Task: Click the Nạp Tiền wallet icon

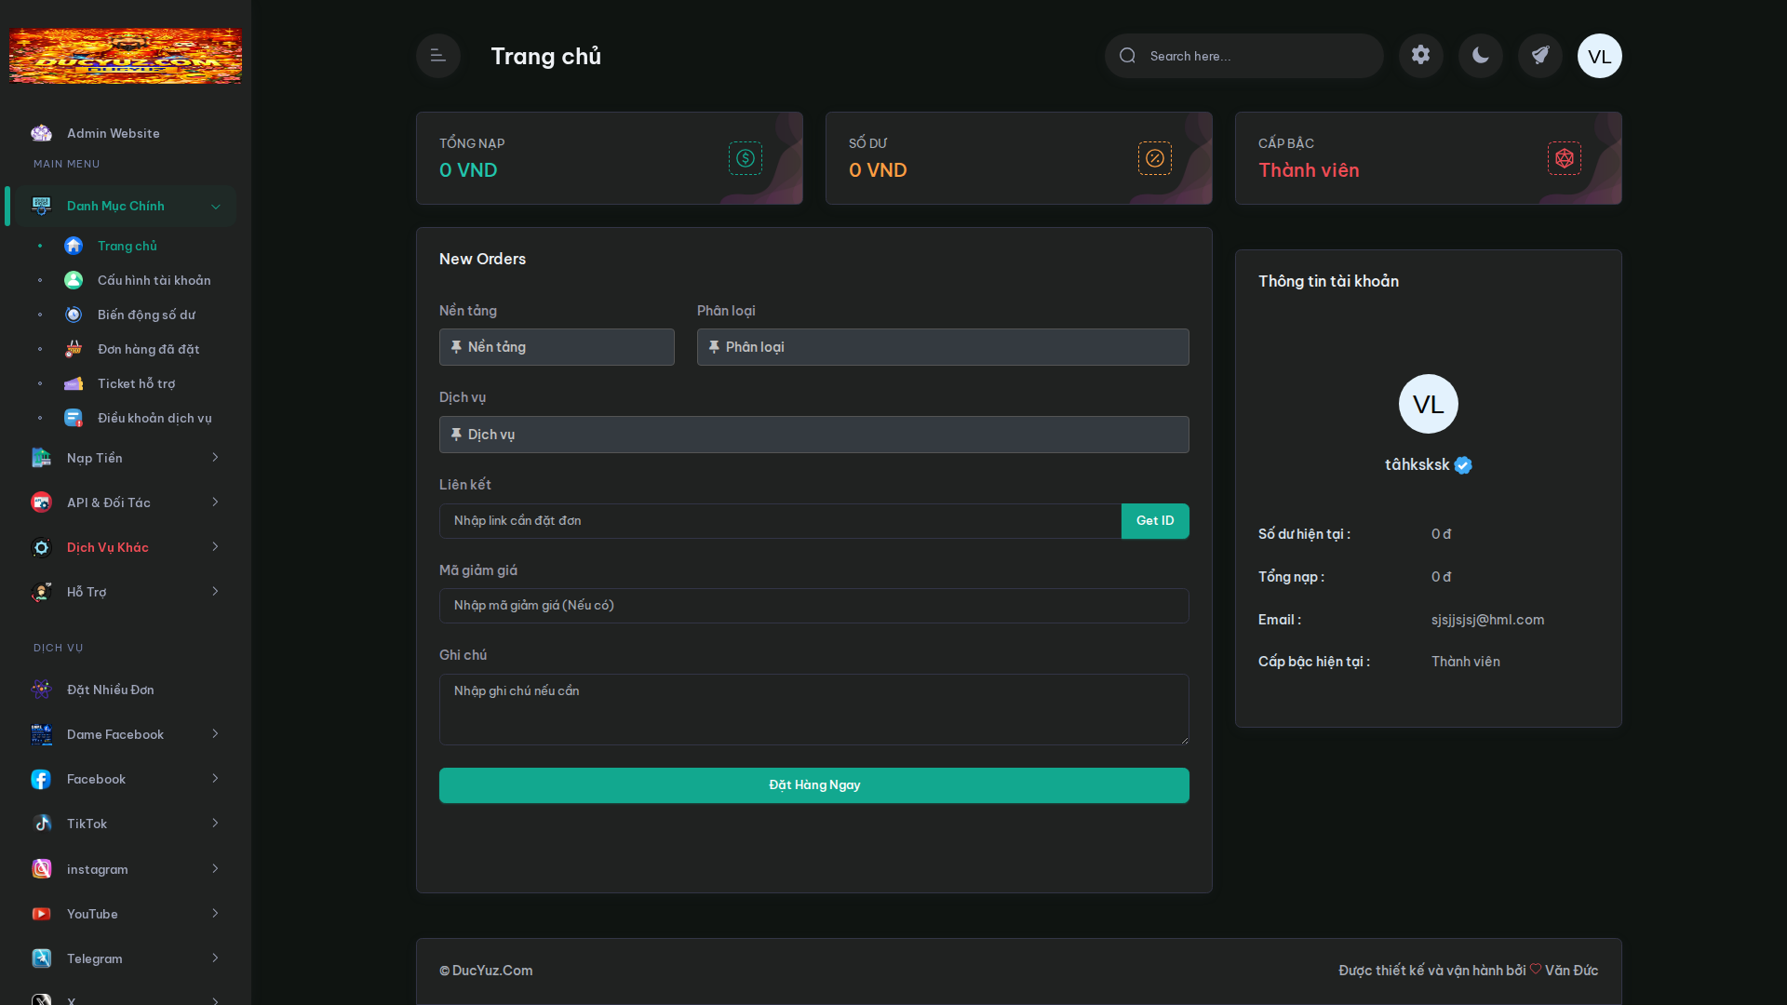Action: pos(41,458)
